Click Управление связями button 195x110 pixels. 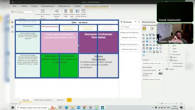57,13
